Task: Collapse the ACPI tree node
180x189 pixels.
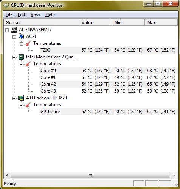Action: [14, 37]
